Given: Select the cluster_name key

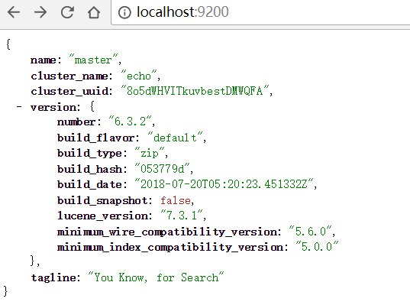Looking at the screenshot, I should pyautogui.click(x=69, y=76).
